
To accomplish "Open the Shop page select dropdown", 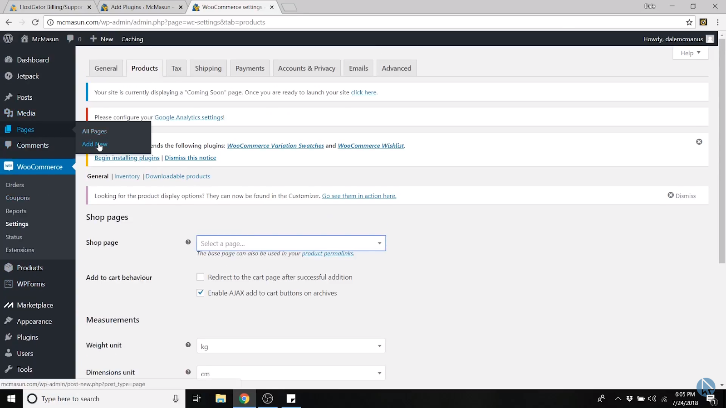I will click(x=291, y=243).
